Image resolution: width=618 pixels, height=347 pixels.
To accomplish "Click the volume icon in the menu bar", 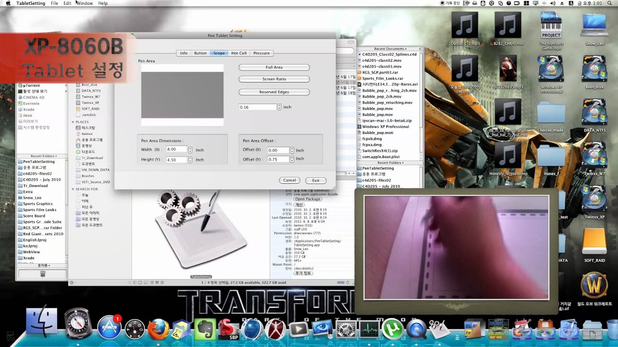I will point(553,3).
